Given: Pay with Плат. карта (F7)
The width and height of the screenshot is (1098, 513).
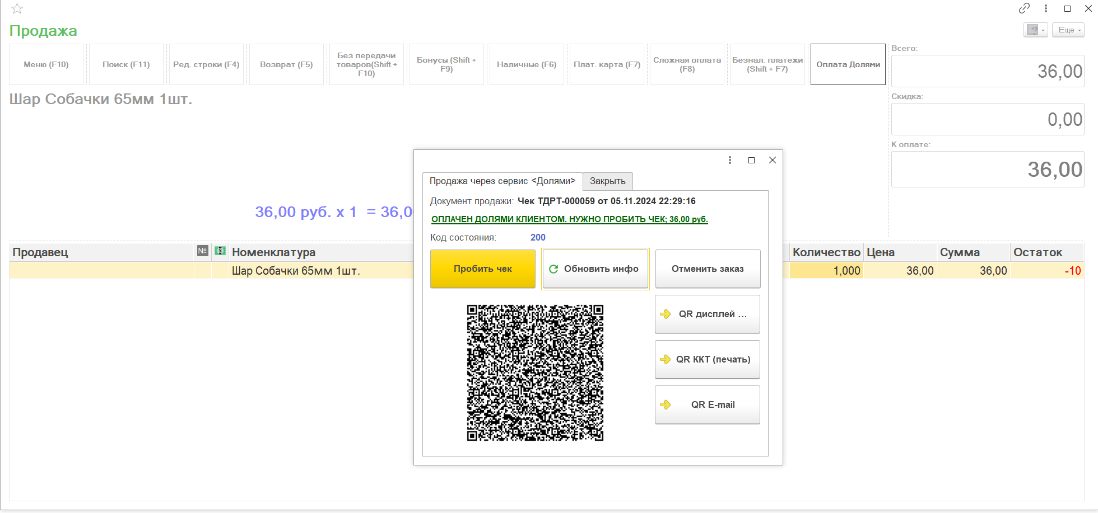Looking at the screenshot, I should point(607,64).
